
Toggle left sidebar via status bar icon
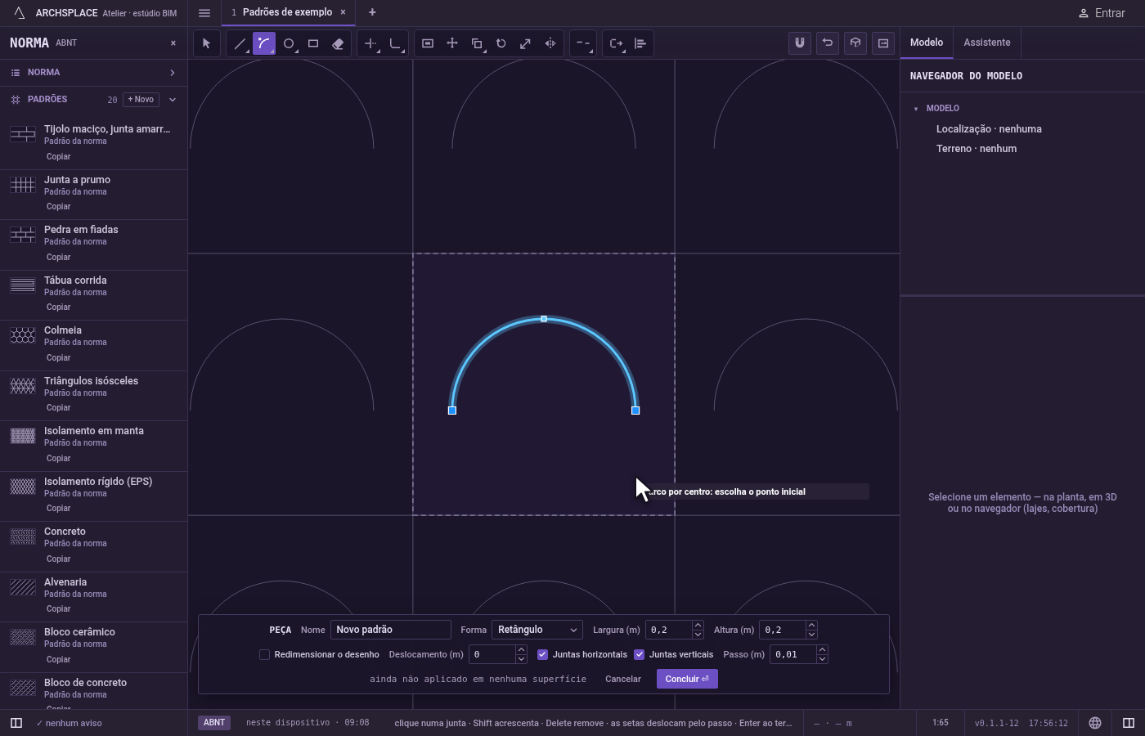[16, 723]
